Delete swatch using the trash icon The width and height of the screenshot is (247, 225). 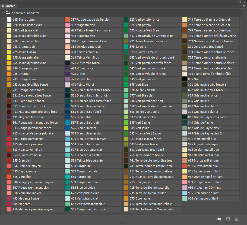[x=236, y=219]
